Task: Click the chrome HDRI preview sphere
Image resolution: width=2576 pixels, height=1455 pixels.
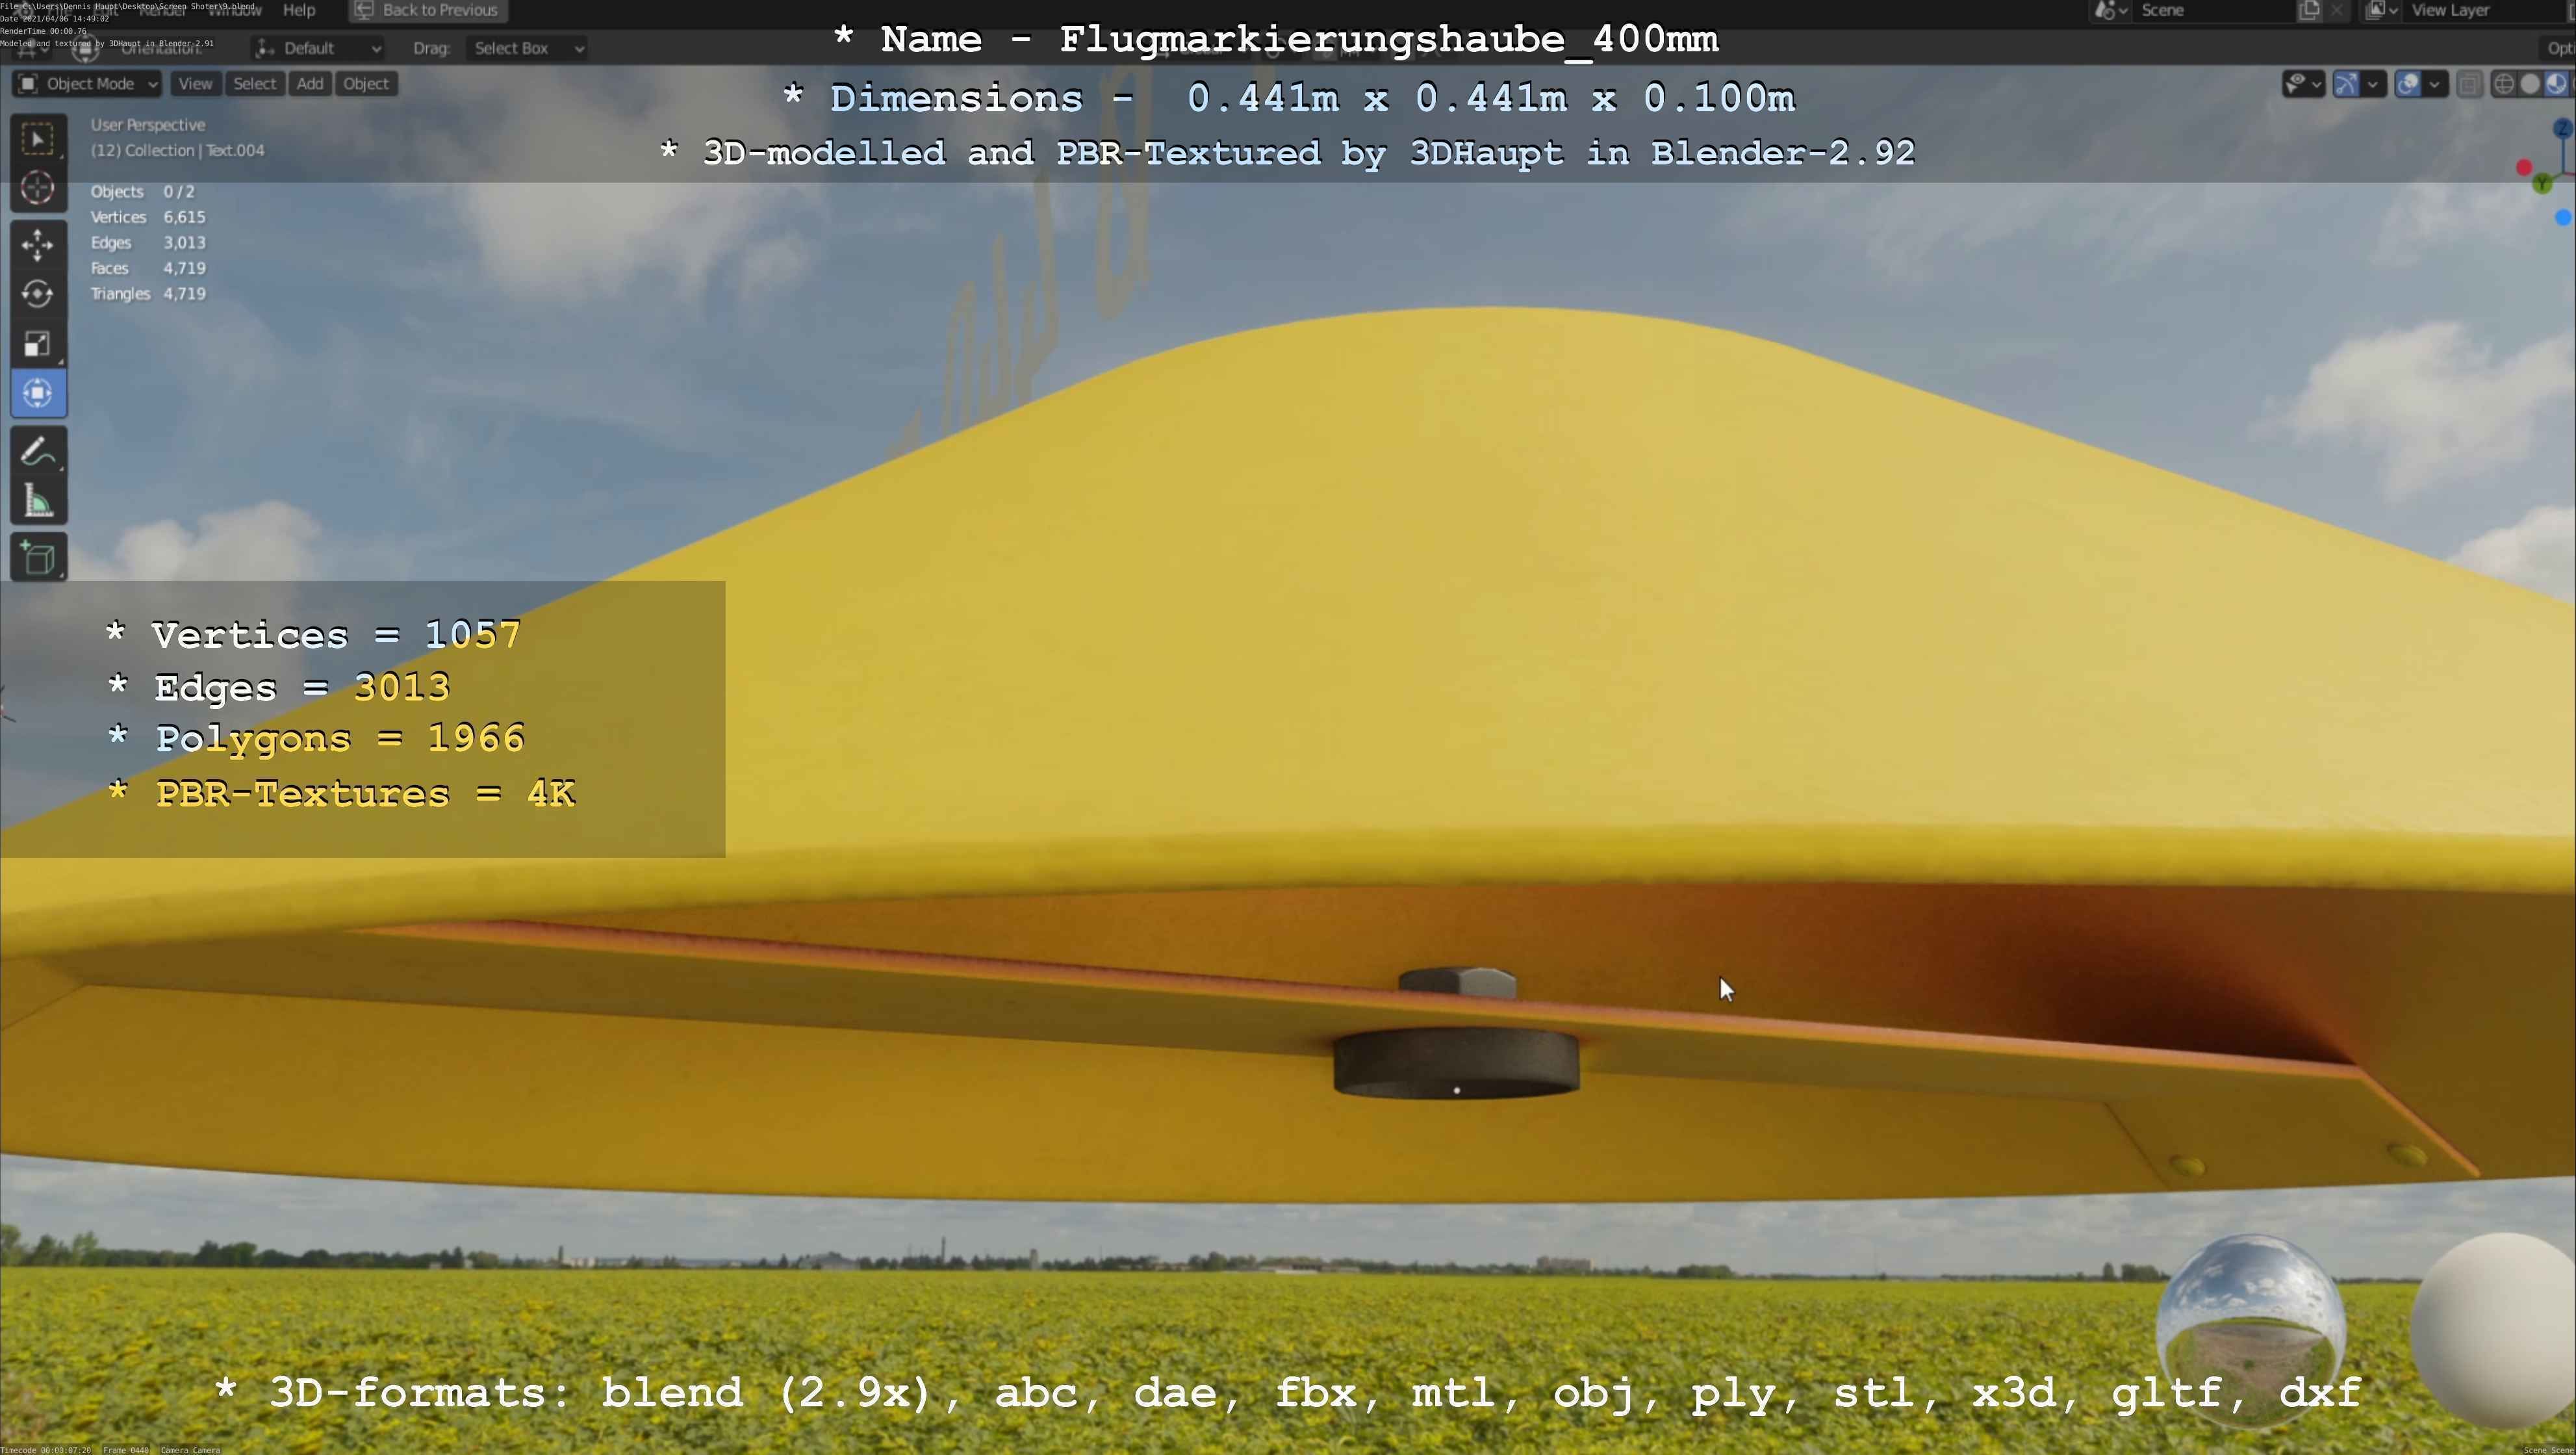Action: (2251, 1329)
